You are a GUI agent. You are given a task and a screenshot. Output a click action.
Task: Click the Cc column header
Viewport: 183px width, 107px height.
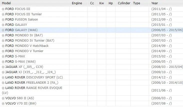pos(92,3)
